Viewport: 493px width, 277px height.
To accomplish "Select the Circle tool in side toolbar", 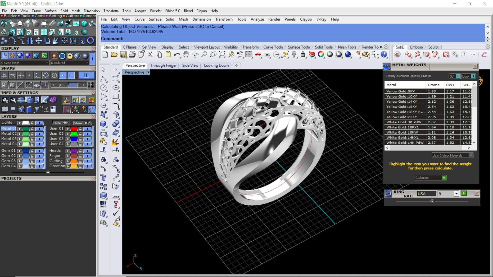I will [x=103, y=88].
